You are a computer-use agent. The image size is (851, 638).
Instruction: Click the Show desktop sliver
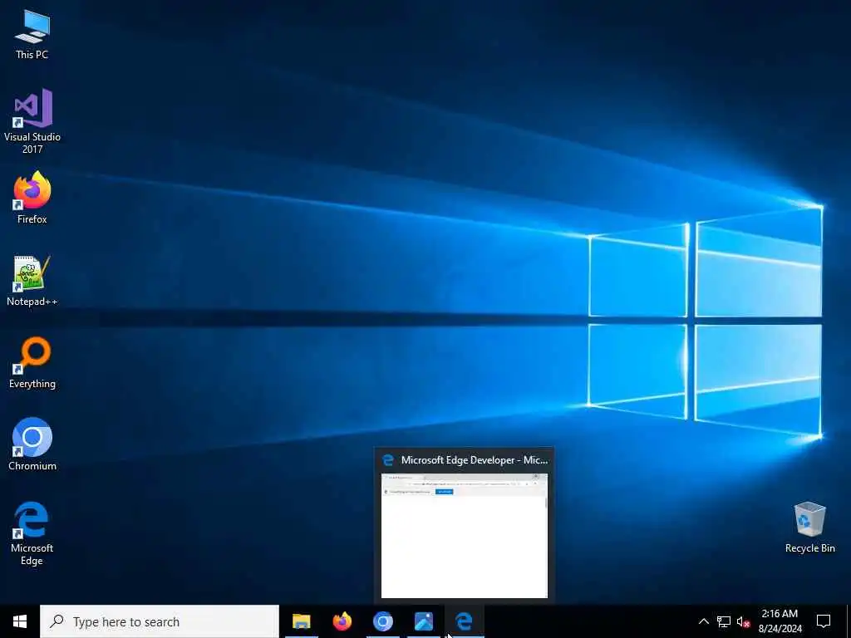(x=849, y=621)
